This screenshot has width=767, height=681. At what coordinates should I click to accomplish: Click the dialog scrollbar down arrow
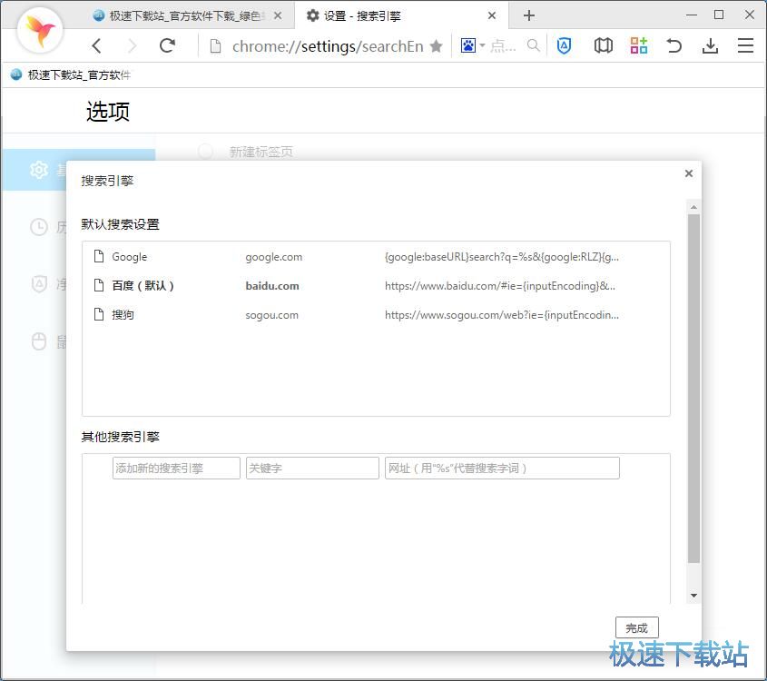[x=693, y=596]
